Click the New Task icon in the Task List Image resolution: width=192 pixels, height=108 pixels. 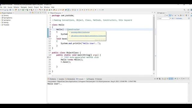165,15
